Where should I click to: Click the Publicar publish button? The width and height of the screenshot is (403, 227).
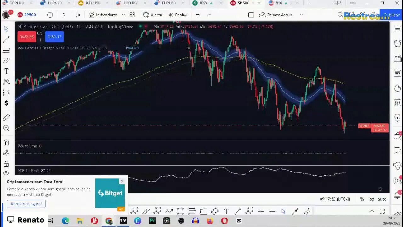tap(391, 15)
